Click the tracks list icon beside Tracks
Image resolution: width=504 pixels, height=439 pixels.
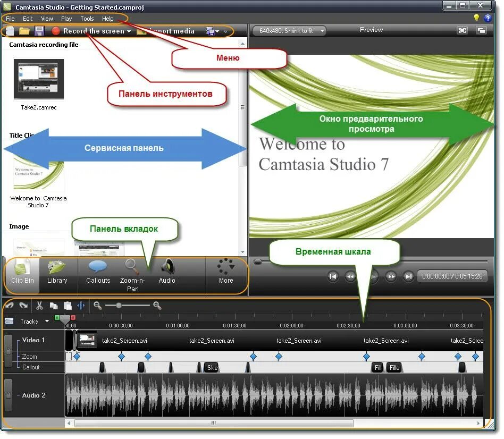pyautogui.click(x=9, y=321)
